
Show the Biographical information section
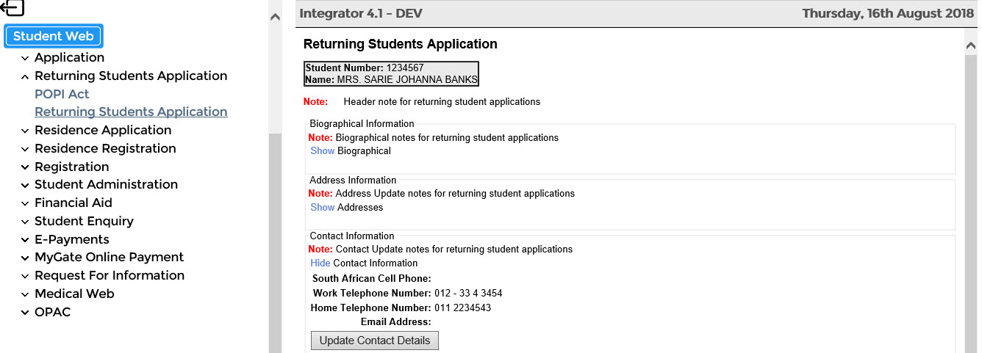[x=322, y=151]
